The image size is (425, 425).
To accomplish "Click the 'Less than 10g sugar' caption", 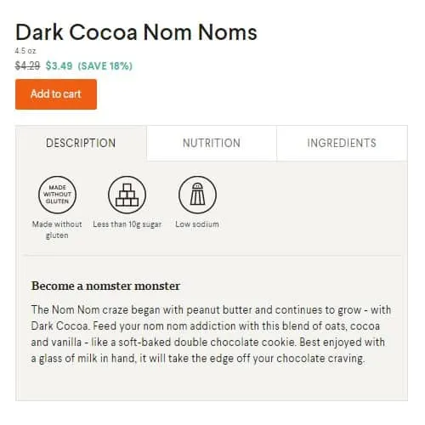I will click(127, 224).
